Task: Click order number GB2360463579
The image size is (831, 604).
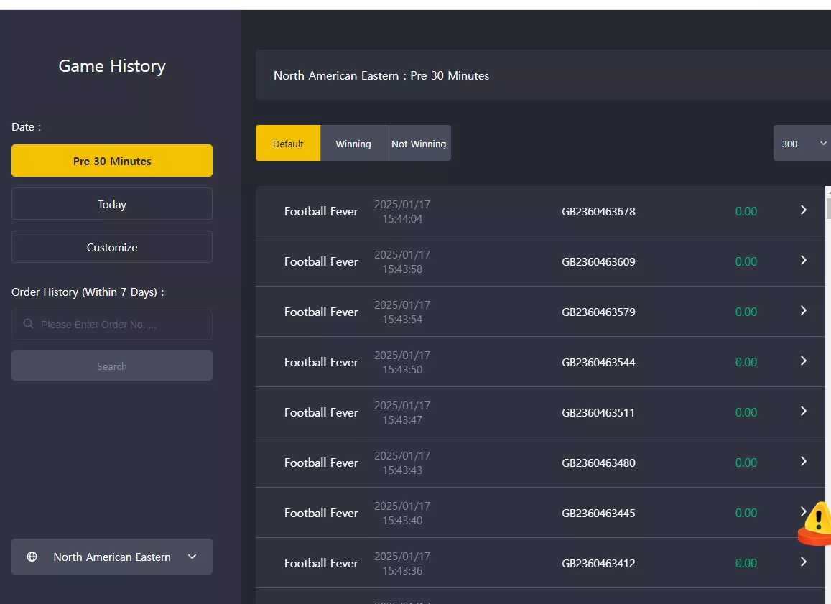Action: click(598, 312)
